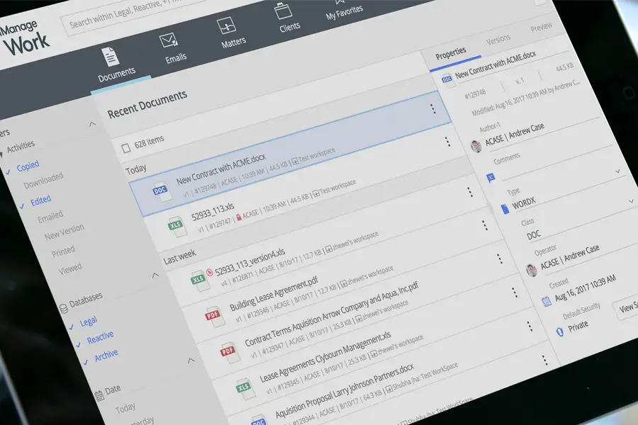The image size is (638, 425).
Task: Click the XLS file icon for 52933_113.xls
Action: tap(177, 226)
